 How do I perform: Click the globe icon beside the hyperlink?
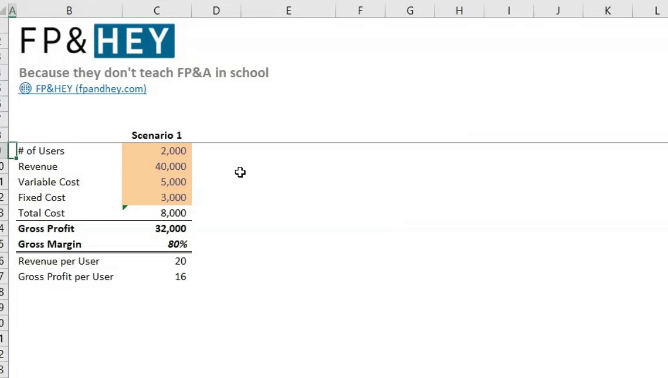(25, 89)
